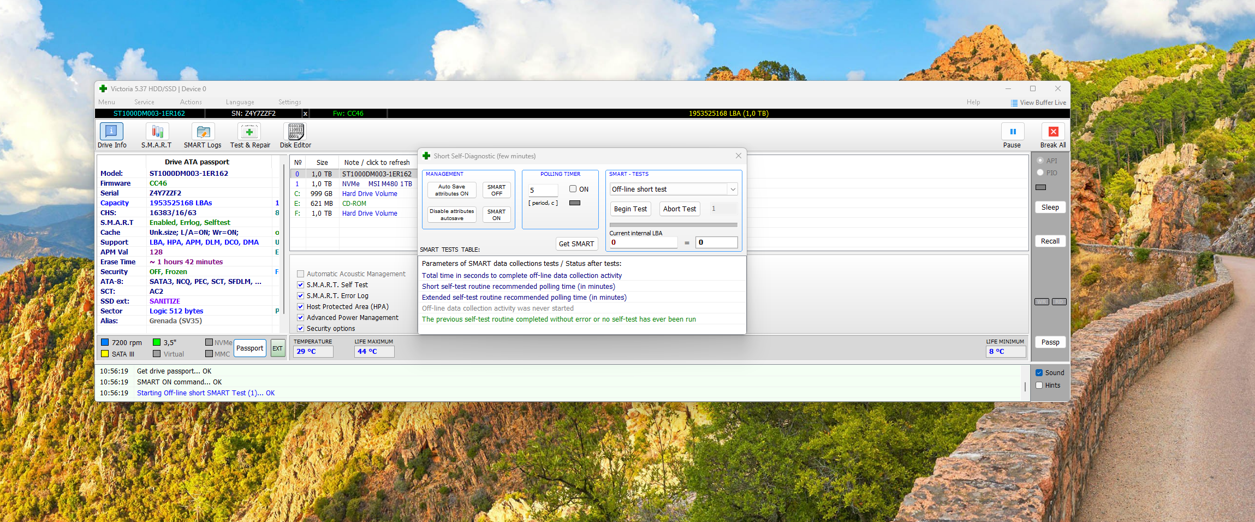
Task: Expand the Off-line short test dropdown
Action: pyautogui.click(x=732, y=189)
